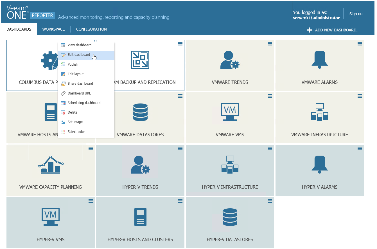Click the VMWARE TRENDS tile label
Image resolution: width=377 pixels, height=249 pixels.
(x=230, y=82)
